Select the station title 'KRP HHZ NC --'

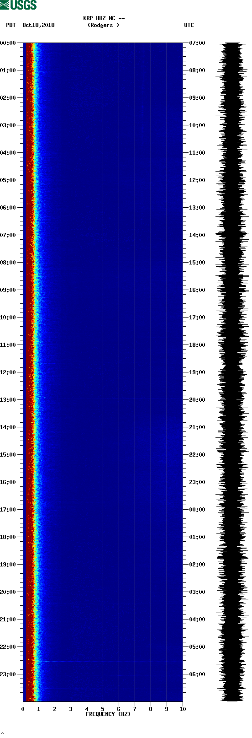pos(104,18)
